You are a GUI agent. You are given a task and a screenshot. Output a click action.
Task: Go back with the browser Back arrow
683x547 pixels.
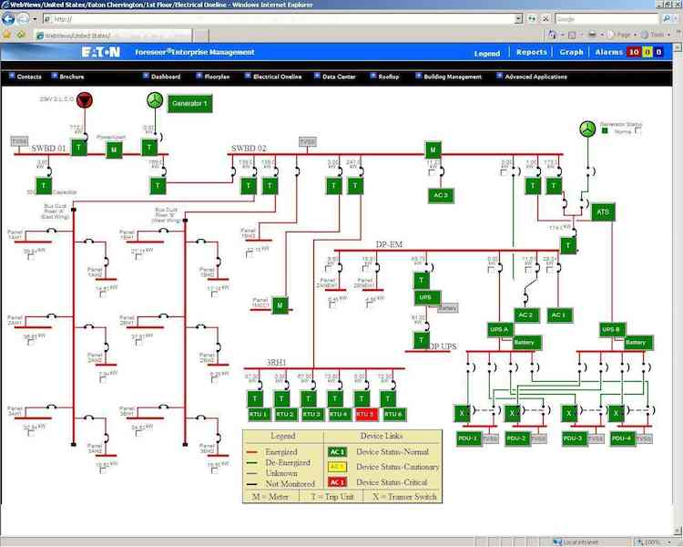[x=8, y=19]
